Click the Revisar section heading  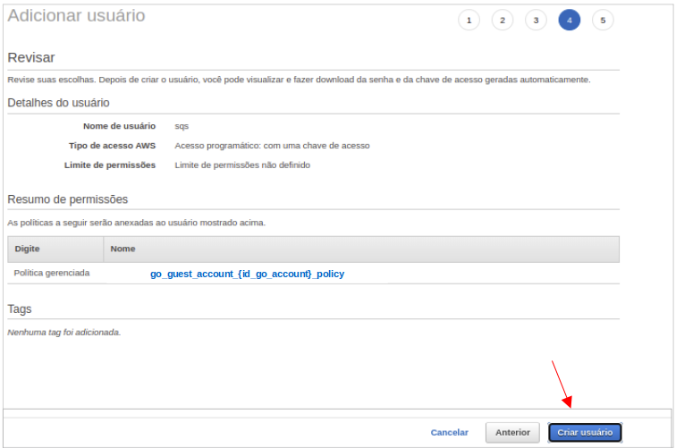(31, 57)
